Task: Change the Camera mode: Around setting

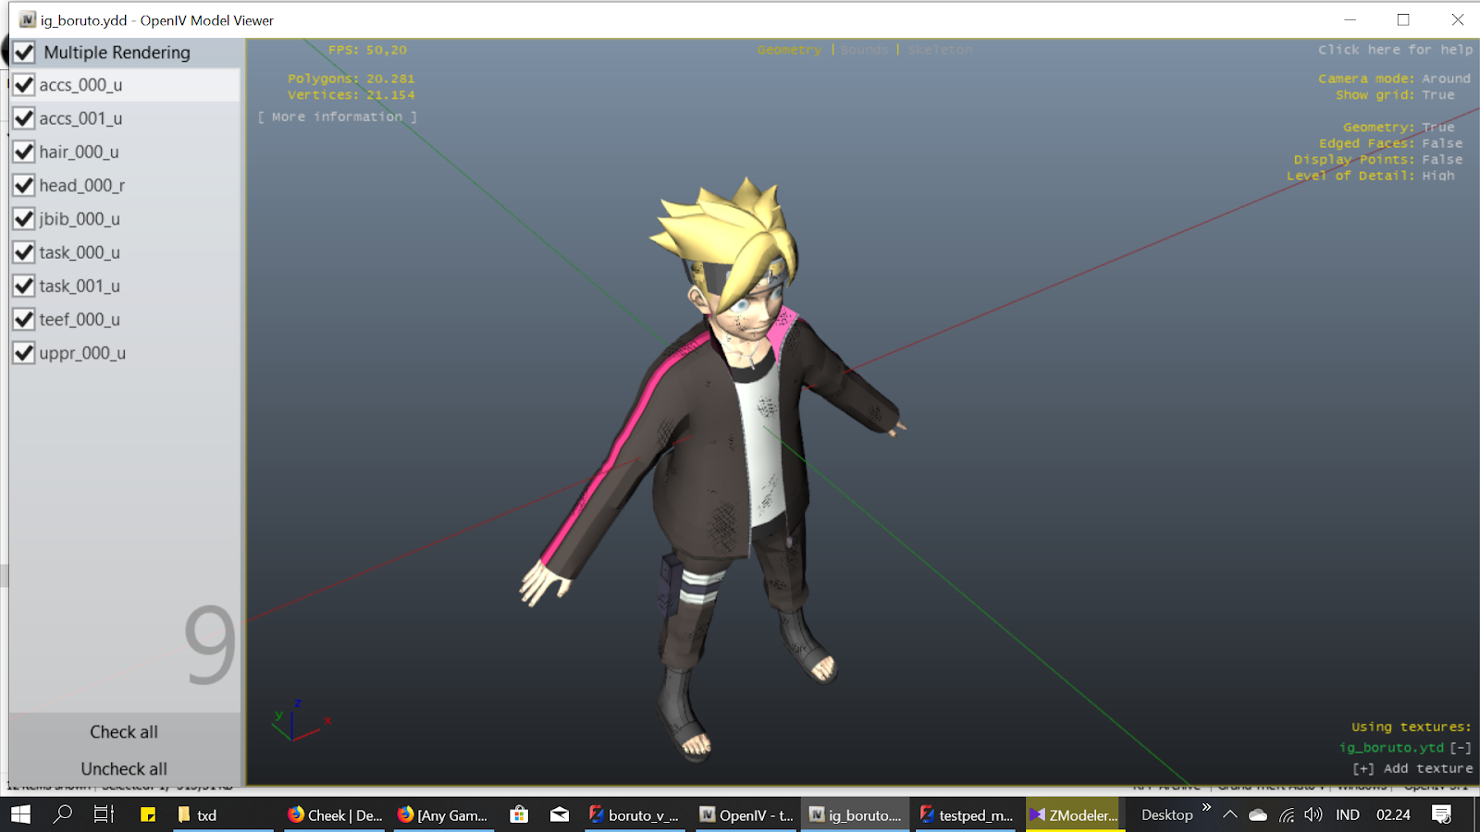Action: (x=1394, y=79)
